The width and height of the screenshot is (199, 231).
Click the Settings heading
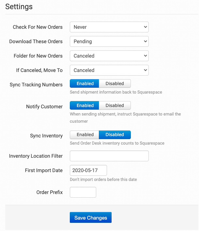19,7
